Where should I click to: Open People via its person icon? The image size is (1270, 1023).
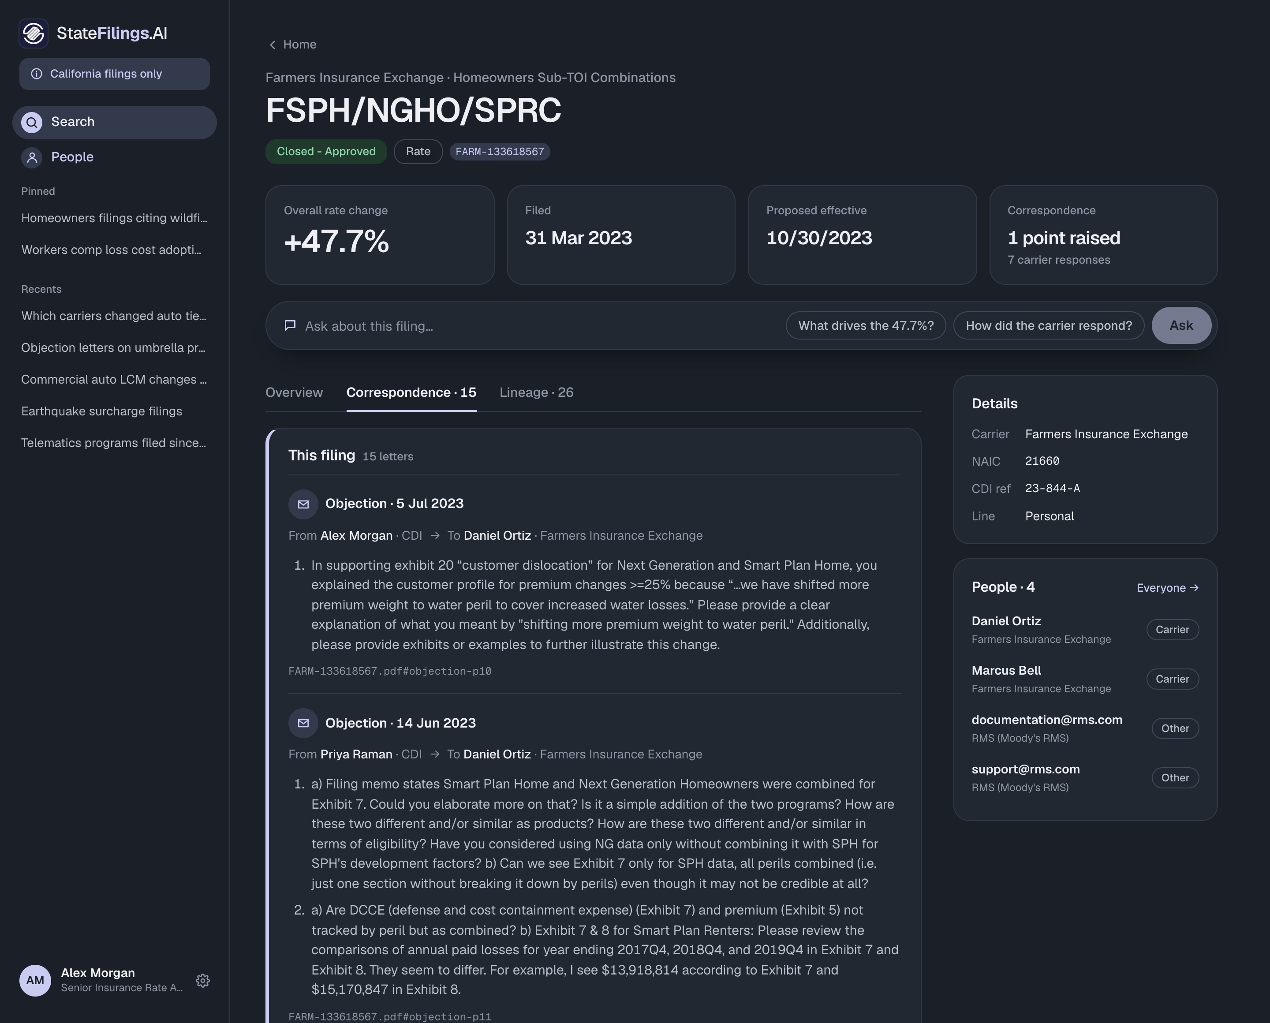pos(32,157)
